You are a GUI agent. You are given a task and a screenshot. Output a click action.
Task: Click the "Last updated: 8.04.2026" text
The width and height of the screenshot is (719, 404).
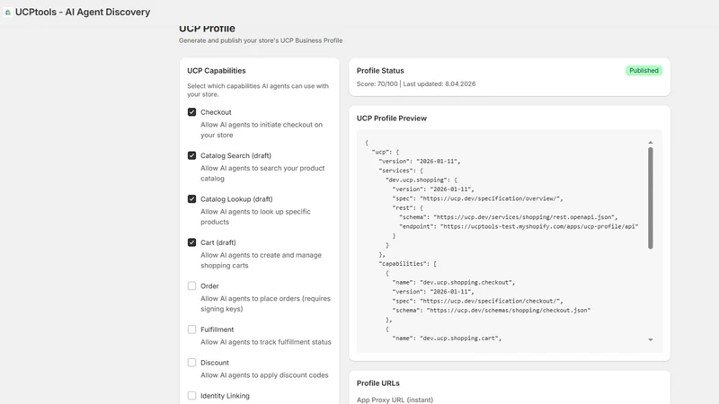439,83
